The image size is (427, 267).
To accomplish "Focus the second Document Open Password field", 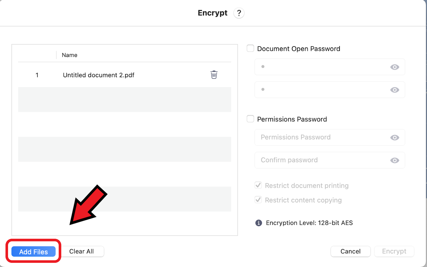I will pyautogui.click(x=320, y=90).
